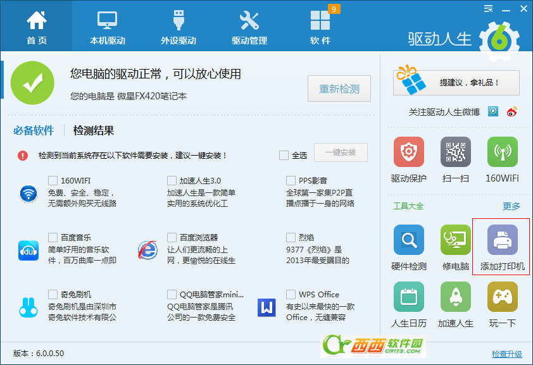Click the 奇兔刷机 rabbit icon
Image resolution: width=533 pixels, height=365 pixels.
pyautogui.click(x=28, y=307)
